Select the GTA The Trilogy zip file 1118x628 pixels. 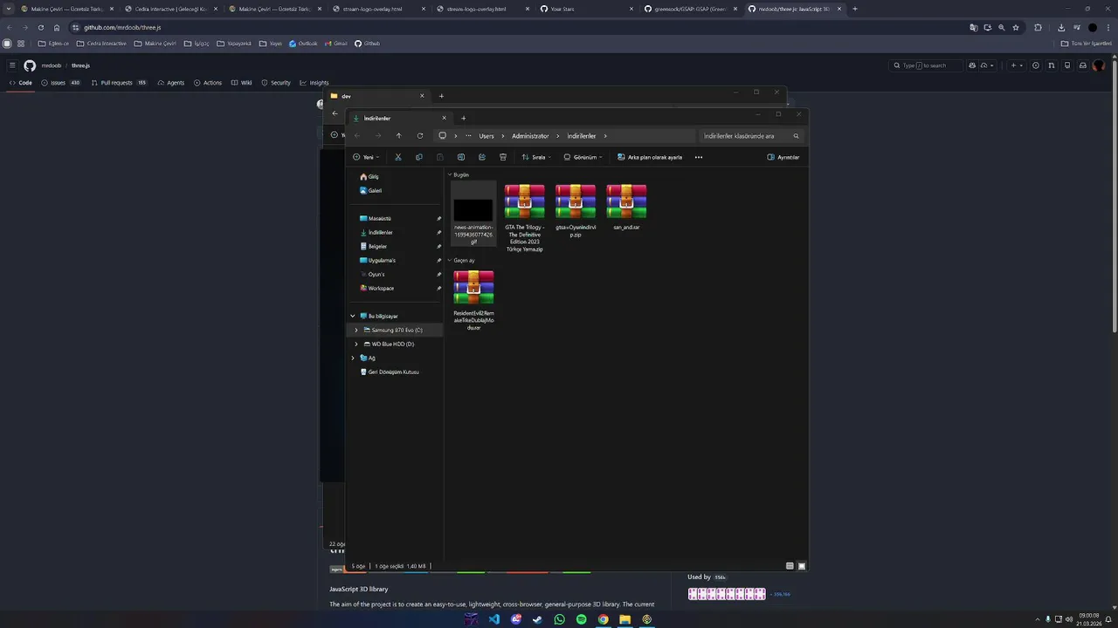524,218
